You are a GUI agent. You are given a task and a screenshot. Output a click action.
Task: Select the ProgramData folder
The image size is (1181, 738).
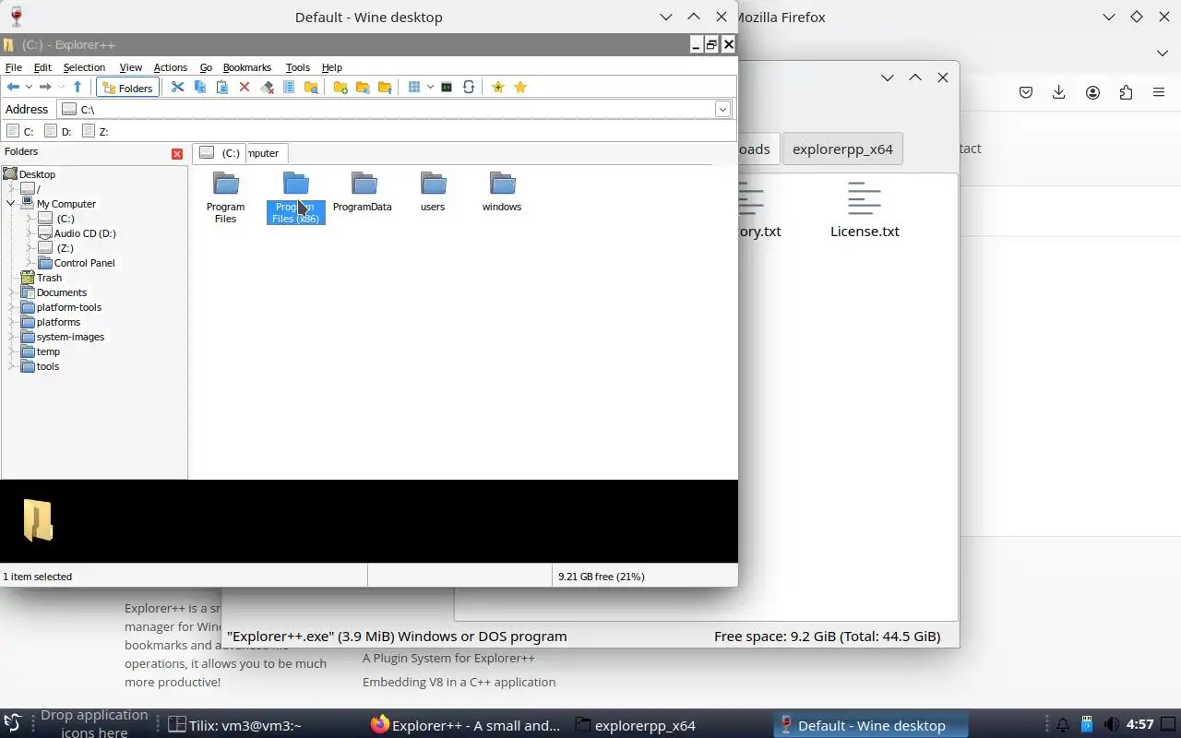pyautogui.click(x=363, y=192)
